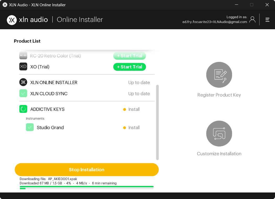
Task: Click the green download progress bar
Action: tap(87, 186)
